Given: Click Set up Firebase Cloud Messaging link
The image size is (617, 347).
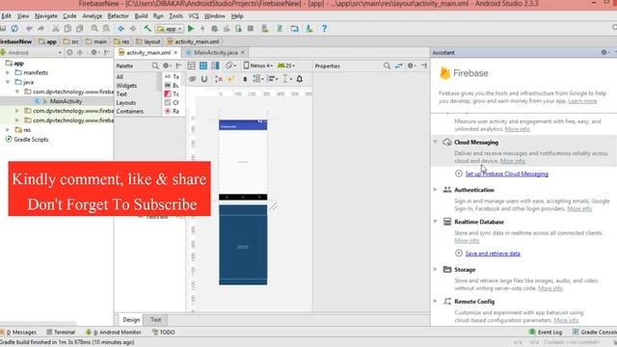Looking at the screenshot, I should point(506,173).
